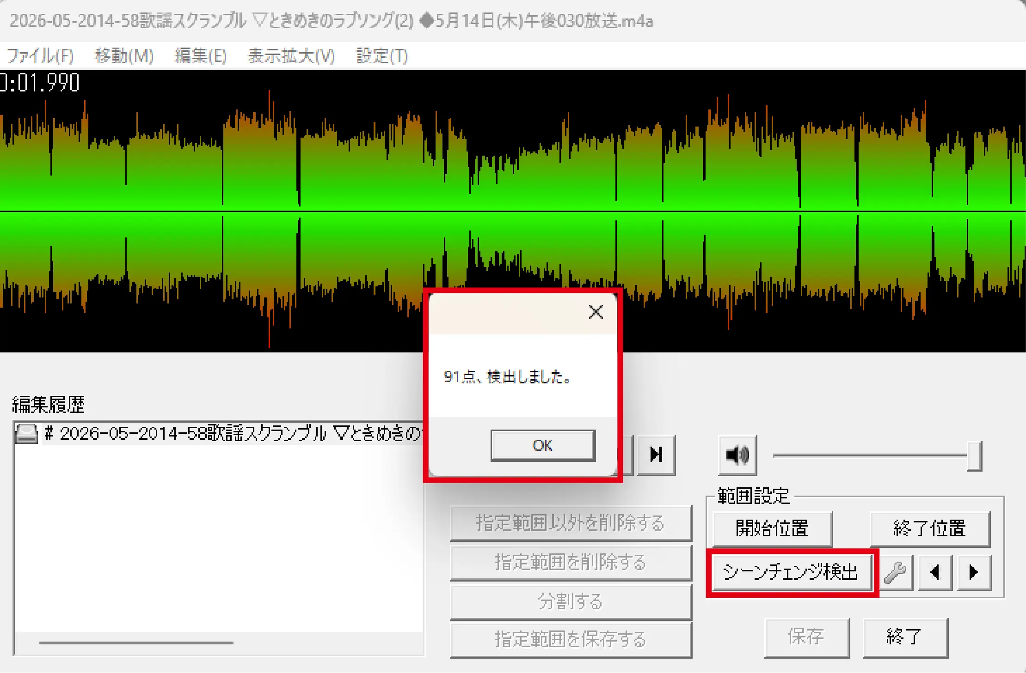The image size is (1026, 673).
Task: Jump to previous detected scene point
Action: click(x=935, y=572)
